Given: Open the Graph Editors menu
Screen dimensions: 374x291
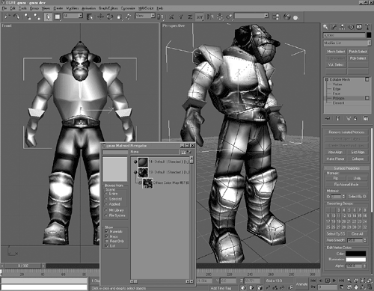Looking at the screenshot, I should tap(108, 8).
